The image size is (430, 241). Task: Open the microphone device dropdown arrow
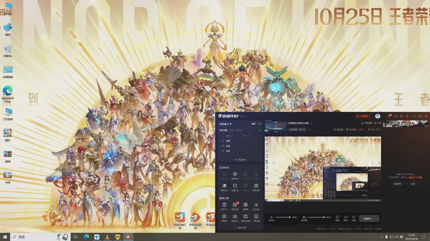point(274,217)
